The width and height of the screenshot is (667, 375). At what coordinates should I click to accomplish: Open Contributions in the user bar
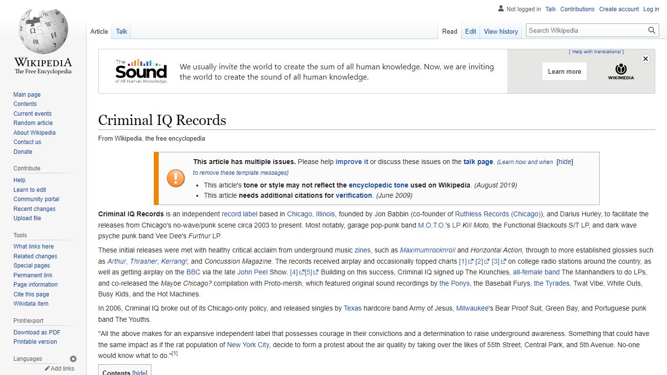pyautogui.click(x=578, y=9)
